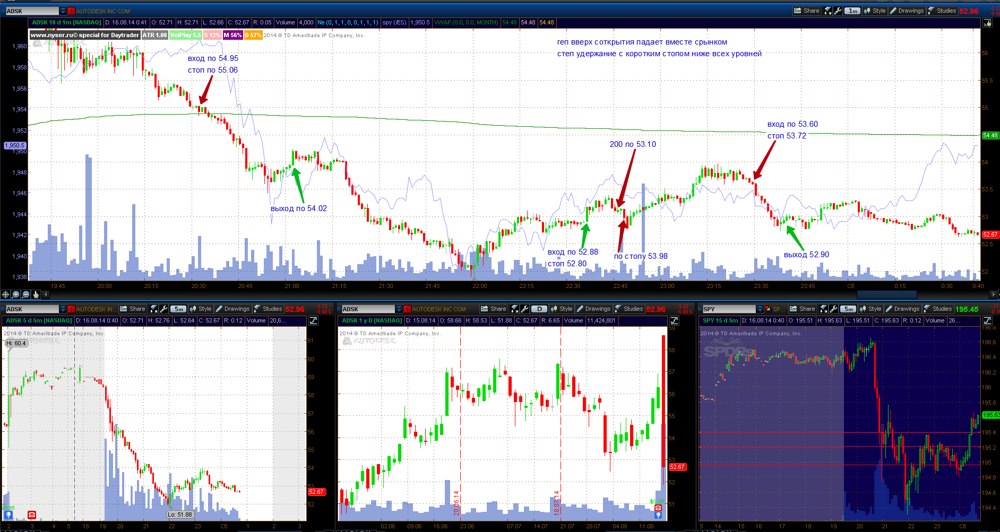1000x532 pixels.
Task: Click the zoom out magnifier below top chart
Action: 26,294
